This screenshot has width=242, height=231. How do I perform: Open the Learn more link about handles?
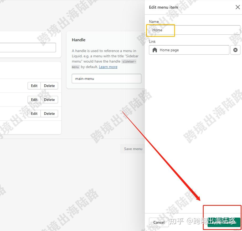(x=108, y=67)
